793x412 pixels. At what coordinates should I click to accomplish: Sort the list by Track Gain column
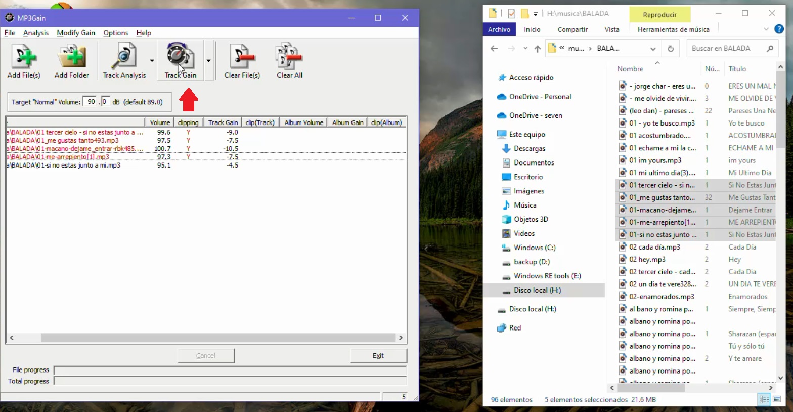(x=223, y=122)
